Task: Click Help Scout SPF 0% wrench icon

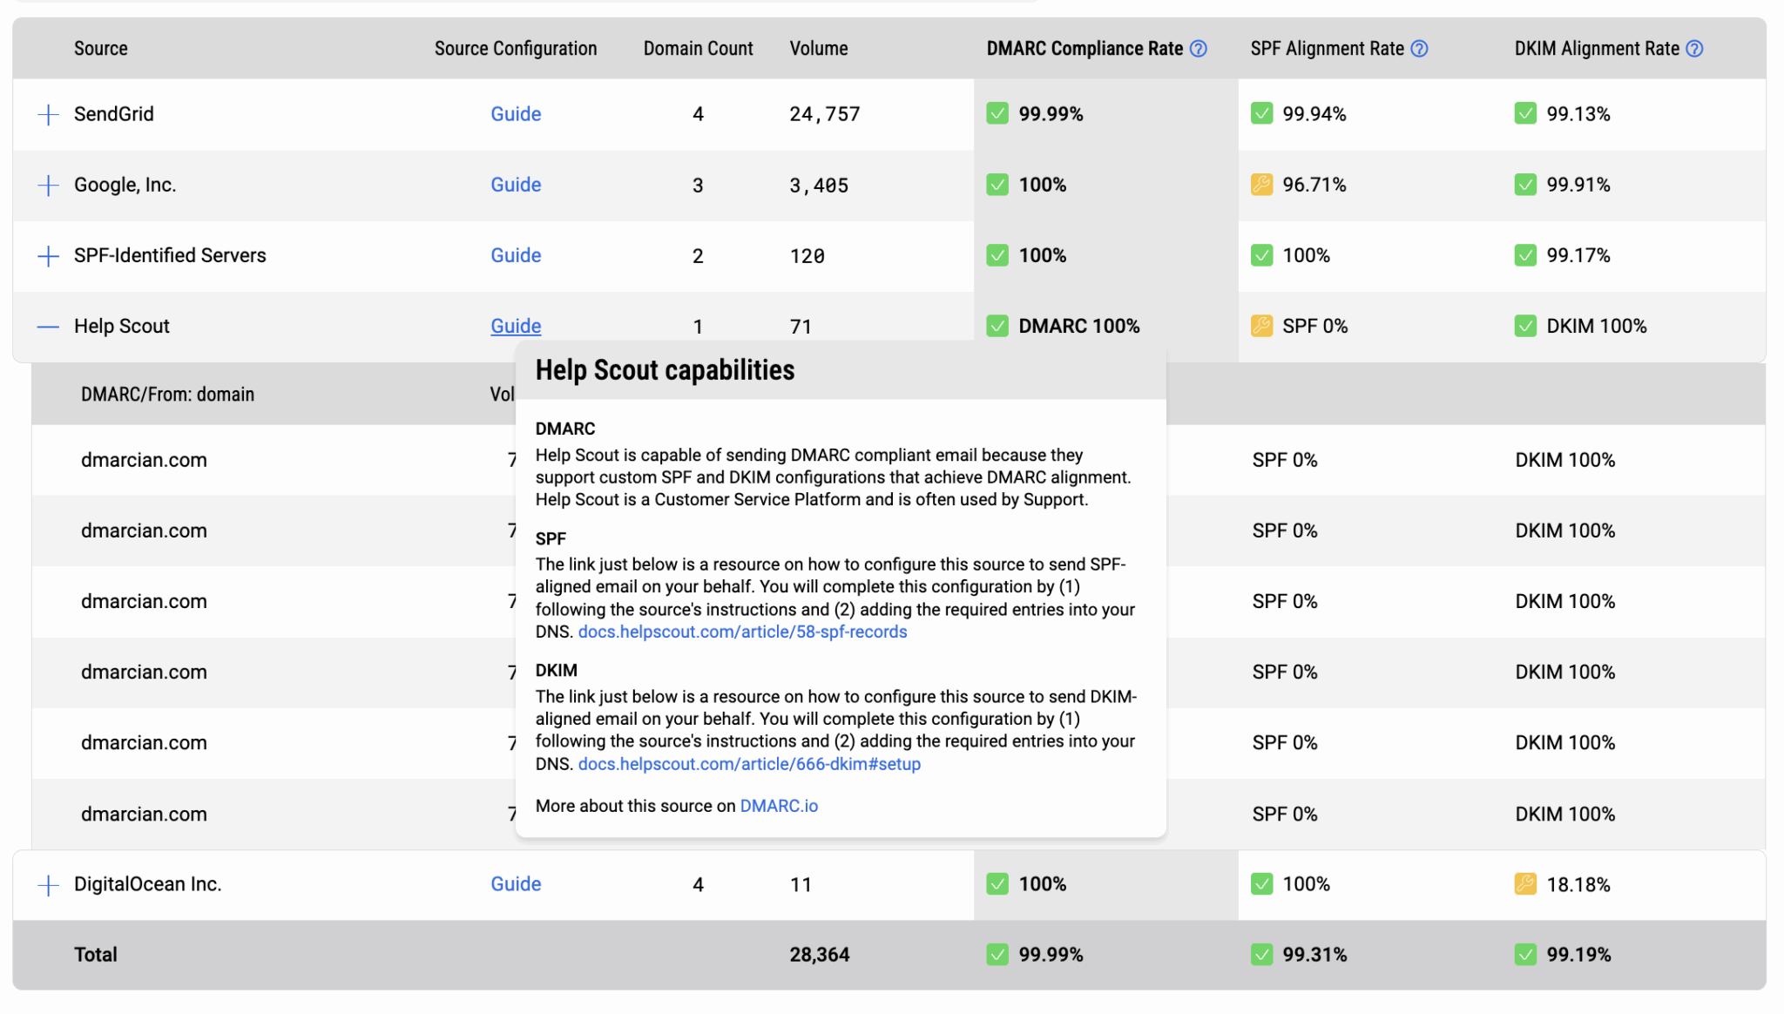Action: pos(1261,326)
